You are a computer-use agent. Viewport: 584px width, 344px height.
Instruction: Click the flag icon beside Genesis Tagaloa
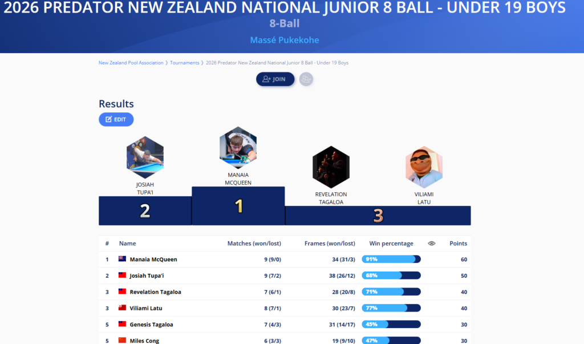click(x=122, y=325)
